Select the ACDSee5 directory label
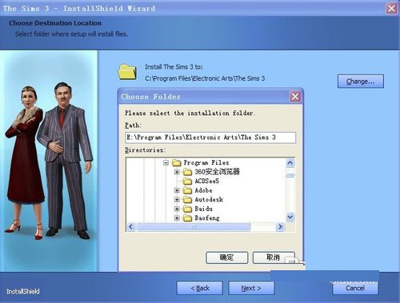400x303 pixels. (206, 181)
